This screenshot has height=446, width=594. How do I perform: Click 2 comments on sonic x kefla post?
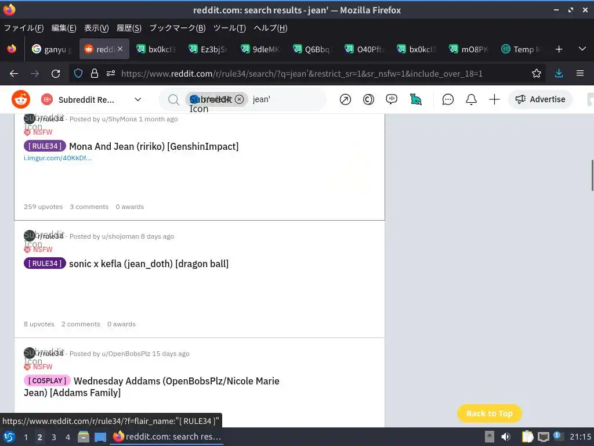click(x=81, y=324)
